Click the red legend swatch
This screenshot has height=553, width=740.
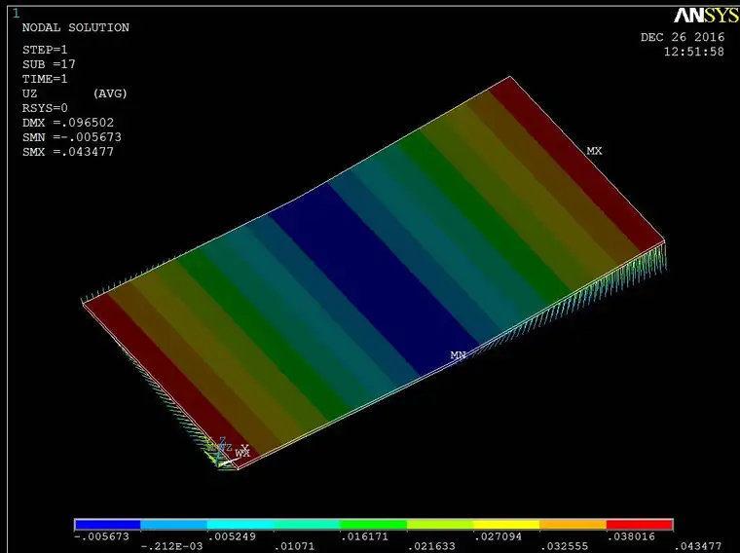click(640, 525)
